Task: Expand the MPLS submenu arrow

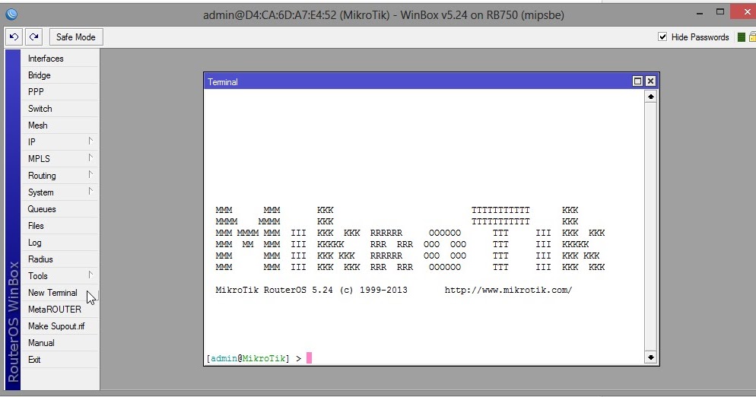Action: 91,157
